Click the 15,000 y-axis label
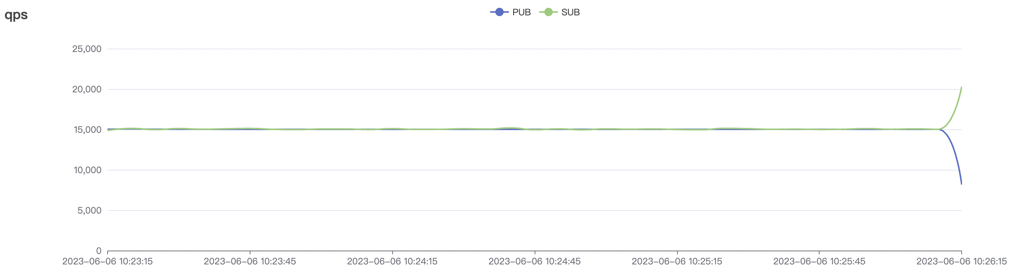This screenshot has height=279, width=1016. [87, 130]
